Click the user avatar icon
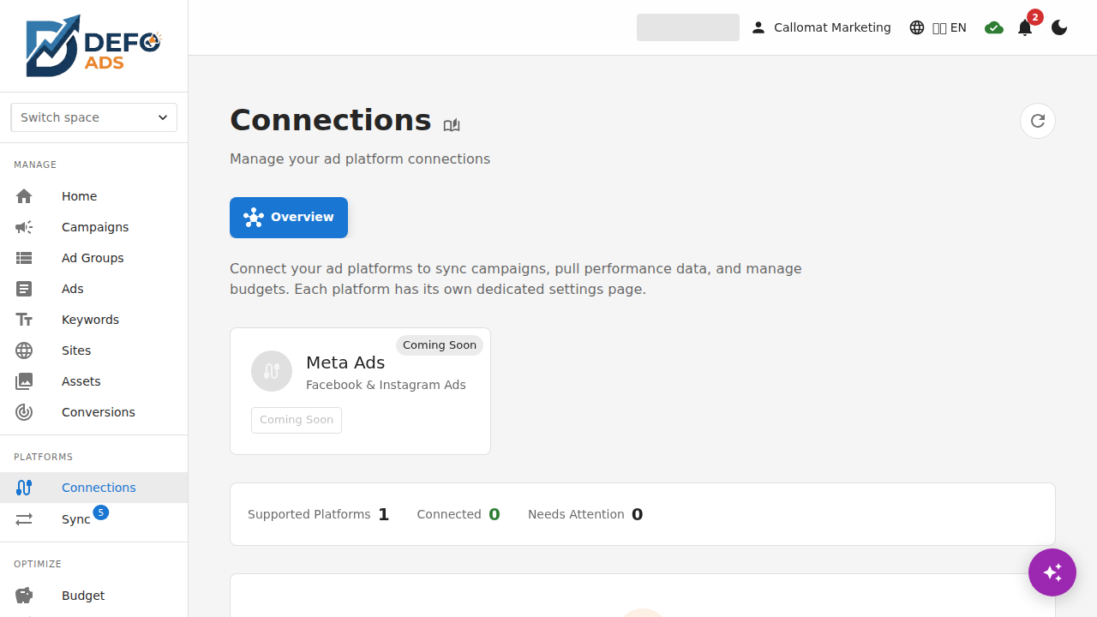 [758, 27]
